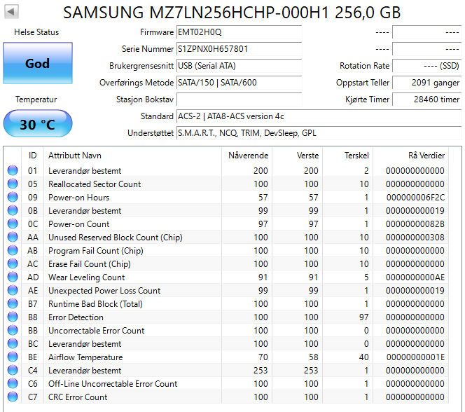Click the 30 °C temperature button
The image size is (465, 412).
coord(38,124)
